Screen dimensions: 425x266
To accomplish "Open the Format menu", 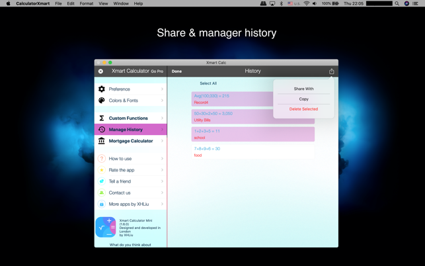I will [87, 3].
